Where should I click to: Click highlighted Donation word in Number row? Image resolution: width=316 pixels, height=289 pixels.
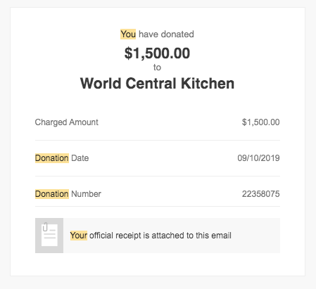[x=52, y=194]
